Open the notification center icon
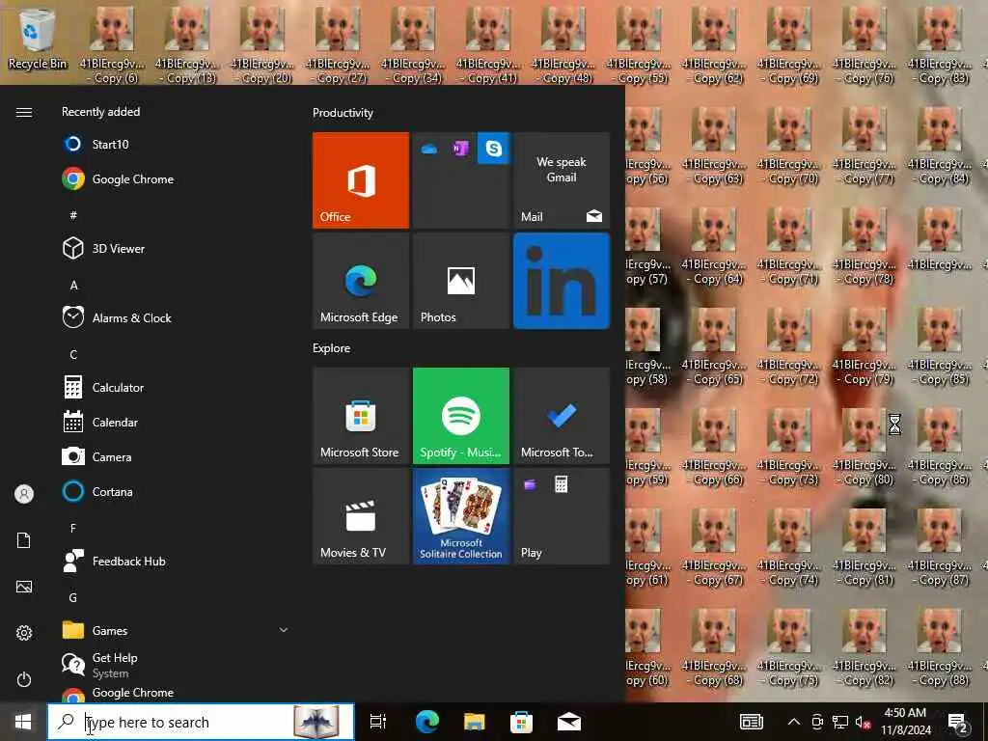Screen dimensions: 988x741 [x=958, y=723]
